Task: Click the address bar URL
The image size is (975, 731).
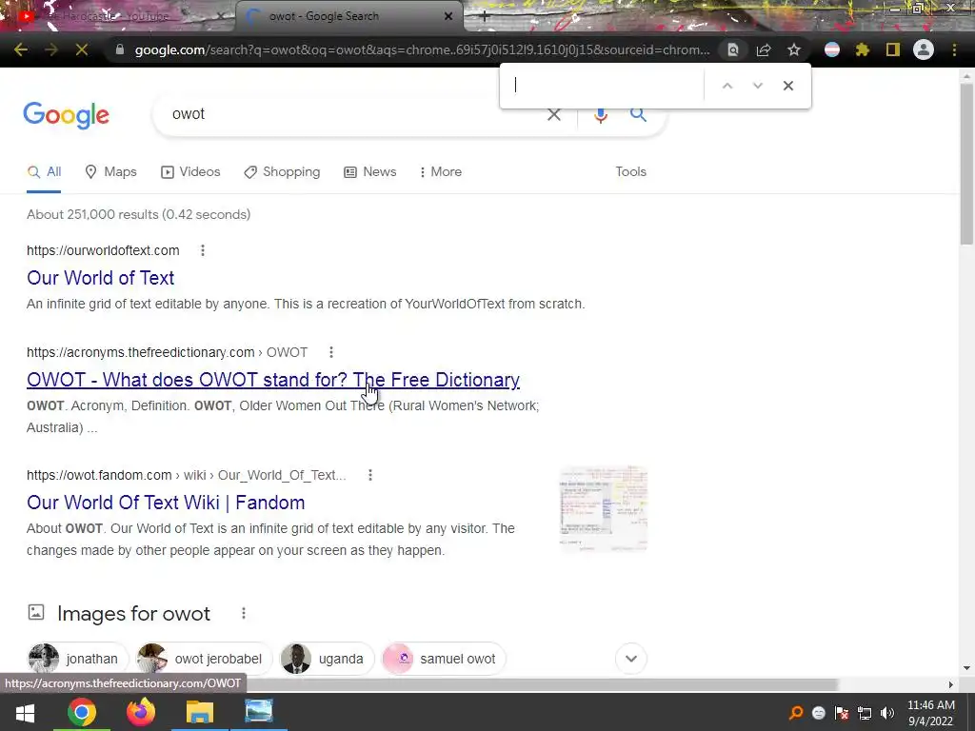Action: pyautogui.click(x=422, y=49)
